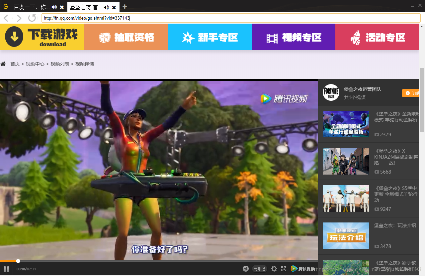Click the treasure chest icon

click(x=105, y=38)
